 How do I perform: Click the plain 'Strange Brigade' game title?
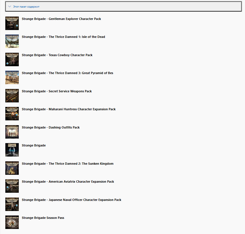[x=34, y=145]
